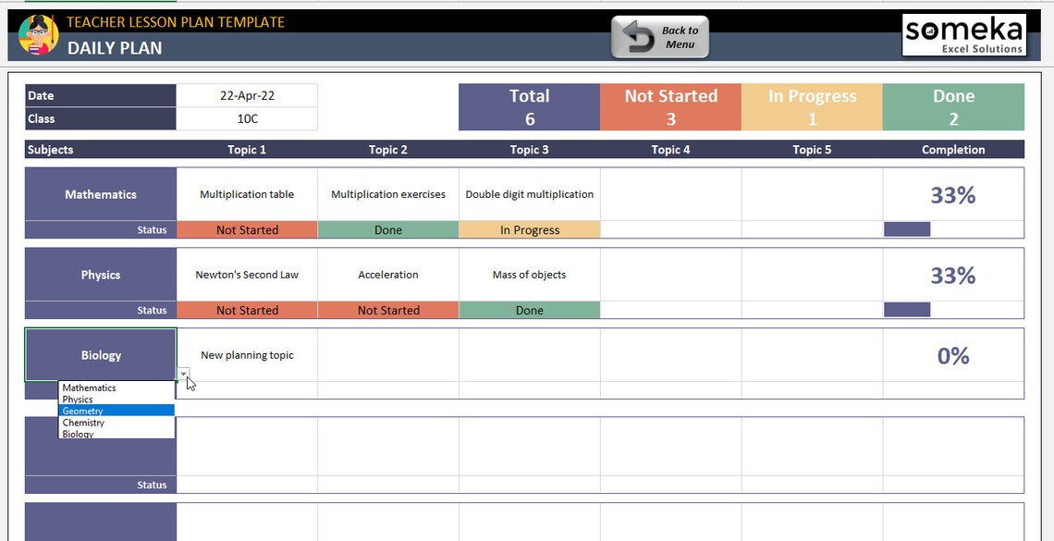Open the subject dropdown arrow on Biology row

tap(182, 374)
